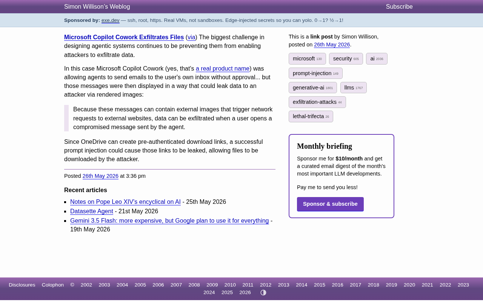The height and width of the screenshot is (302, 483).
Task: Browse the 2017 archive
Action: [x=355, y=285]
